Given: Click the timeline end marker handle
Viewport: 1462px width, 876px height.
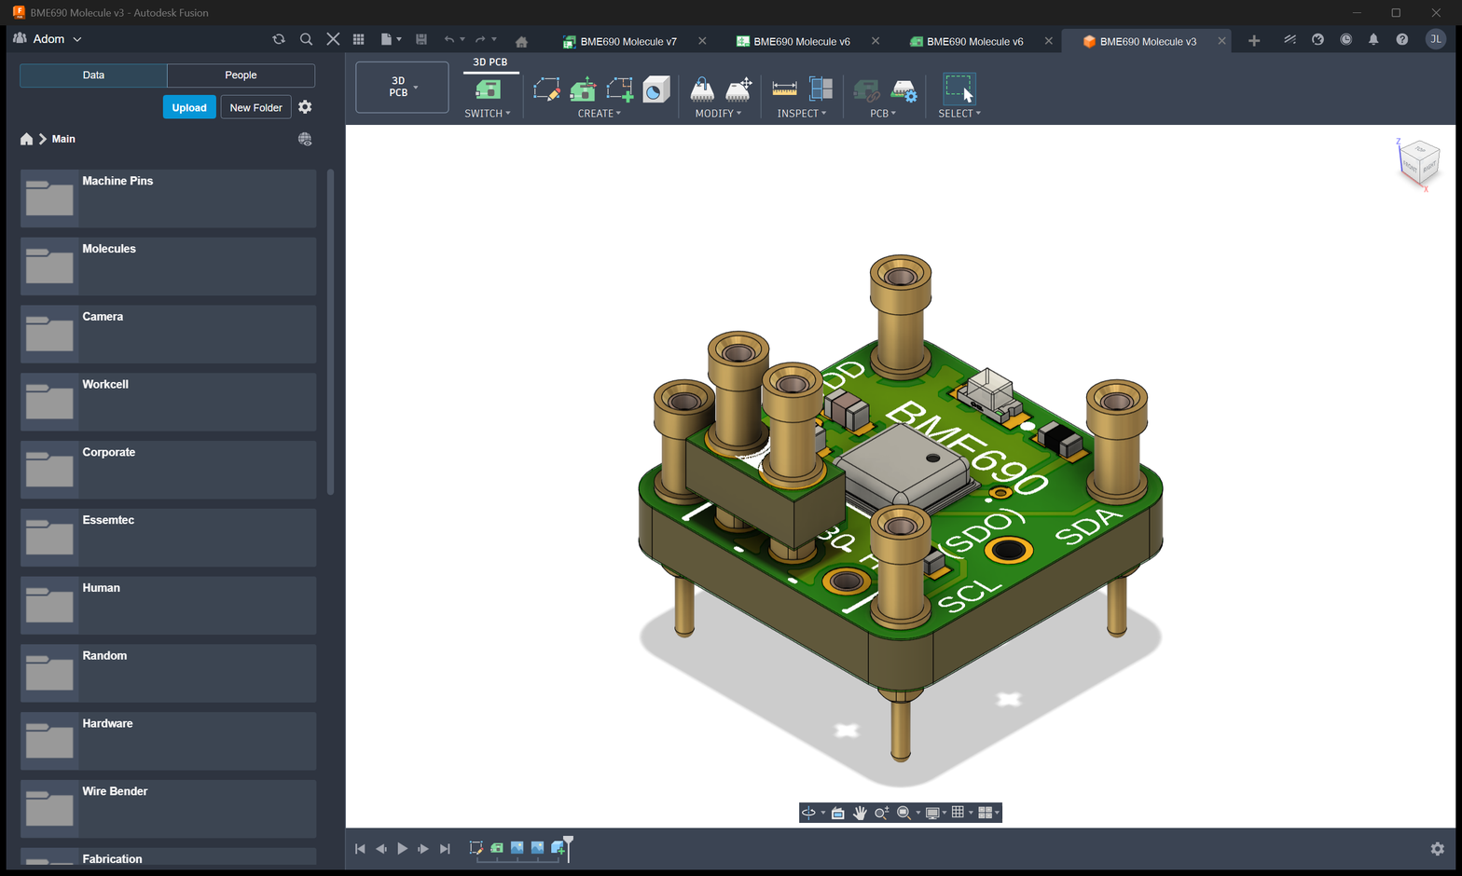Looking at the screenshot, I should tap(569, 847).
